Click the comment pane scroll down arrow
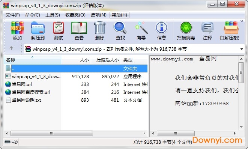Viewport: 248px width, 149px height. [x=241, y=127]
